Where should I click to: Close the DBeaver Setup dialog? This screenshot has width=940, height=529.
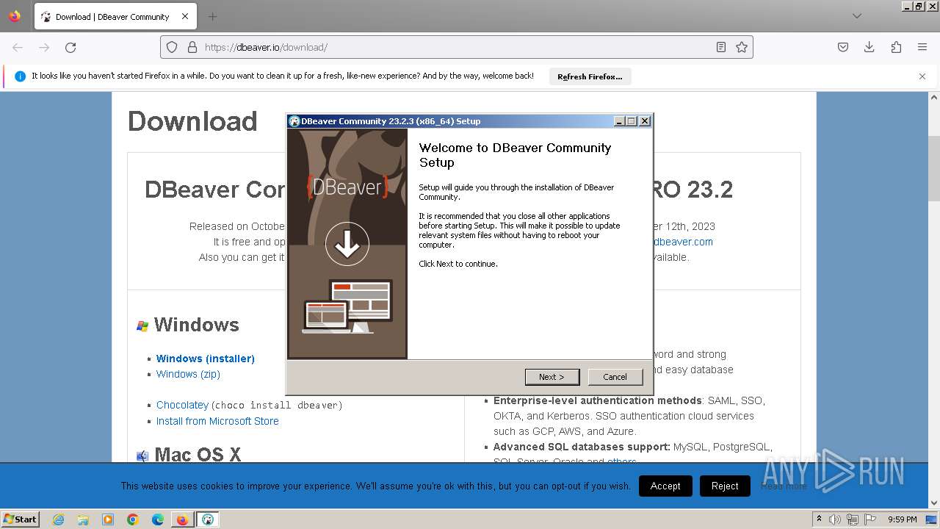click(x=645, y=121)
